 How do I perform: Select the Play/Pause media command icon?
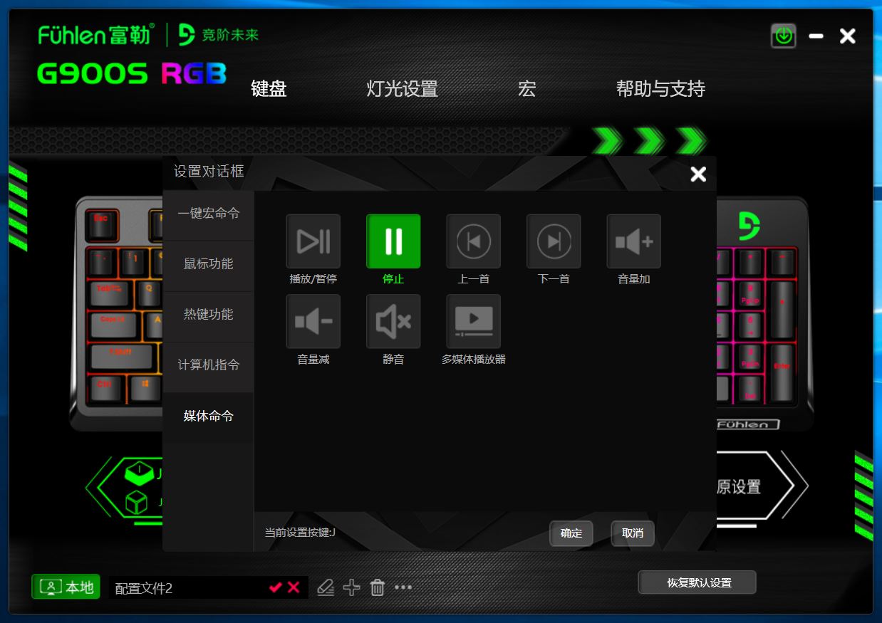[x=313, y=241]
